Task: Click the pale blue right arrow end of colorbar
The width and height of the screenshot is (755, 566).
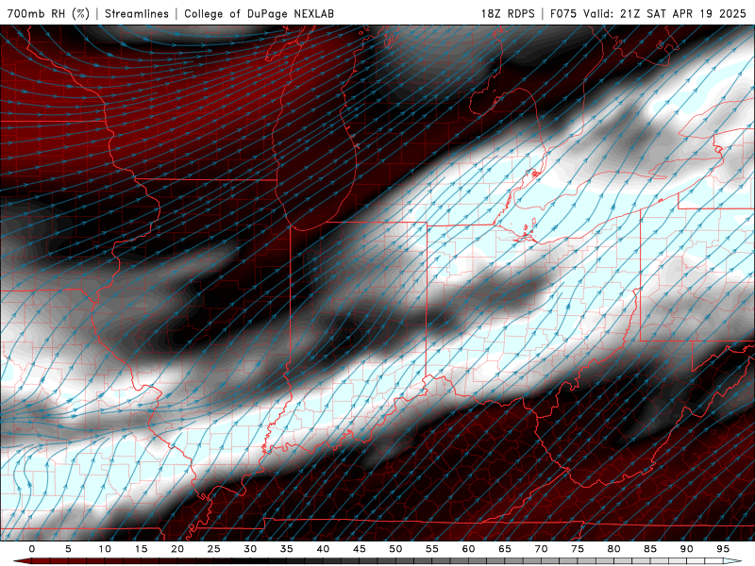Action: tap(732, 561)
